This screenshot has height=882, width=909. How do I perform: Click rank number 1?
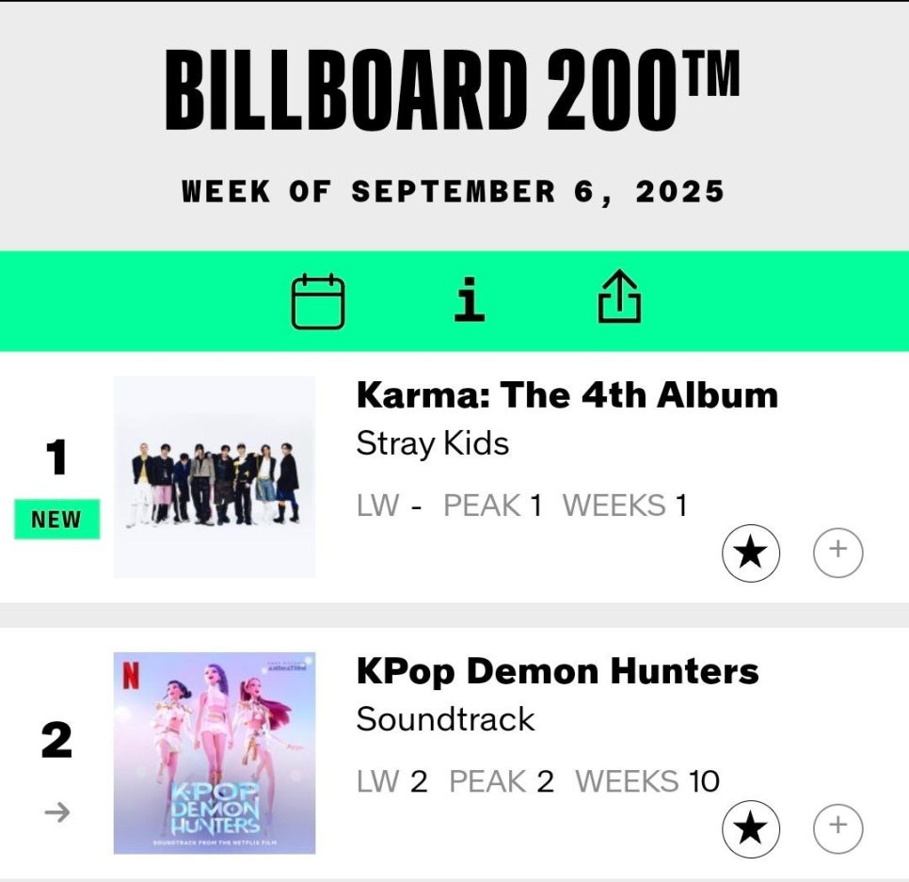click(56, 457)
